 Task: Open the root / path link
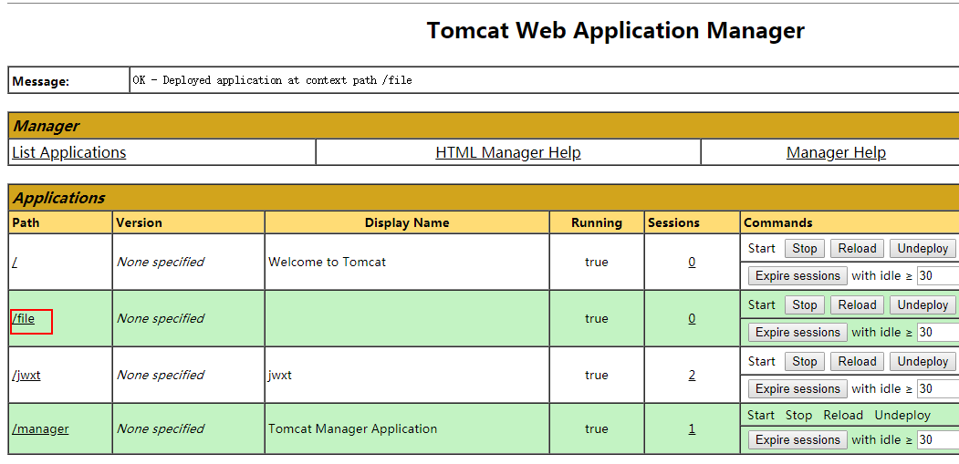point(15,262)
